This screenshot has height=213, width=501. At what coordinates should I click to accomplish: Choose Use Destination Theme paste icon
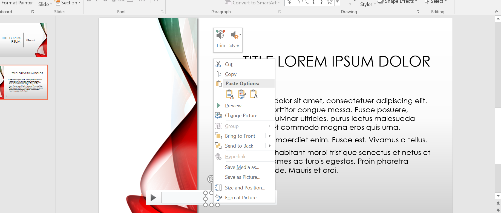pyautogui.click(x=229, y=94)
